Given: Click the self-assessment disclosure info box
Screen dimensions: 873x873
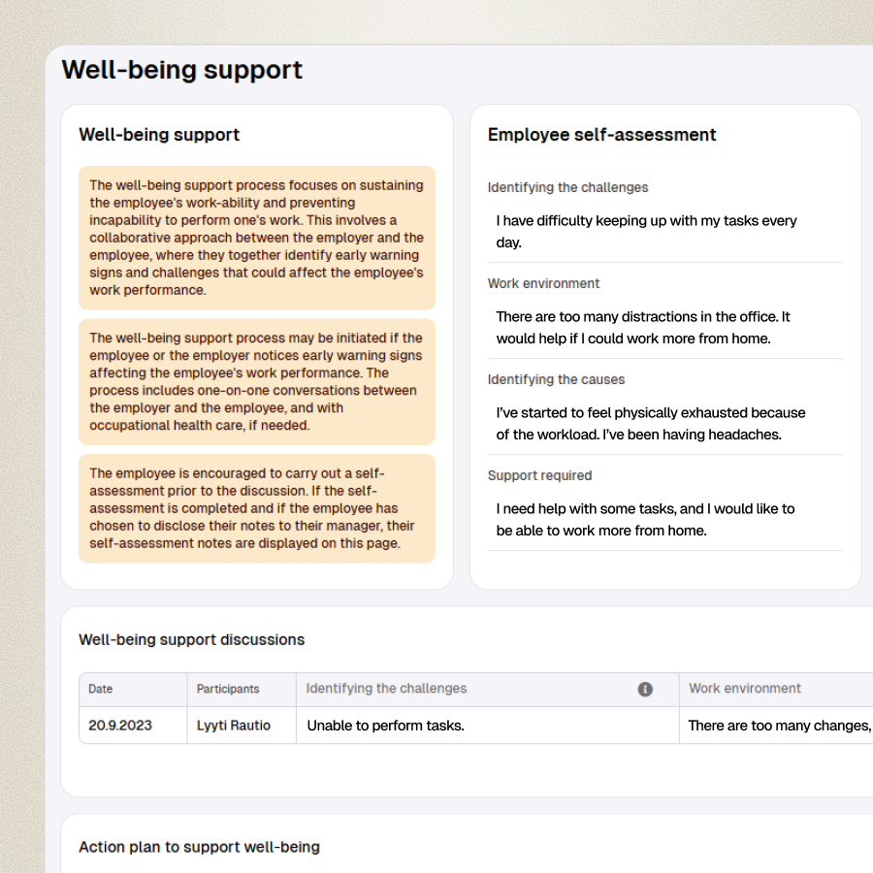Looking at the screenshot, I should click(x=257, y=508).
